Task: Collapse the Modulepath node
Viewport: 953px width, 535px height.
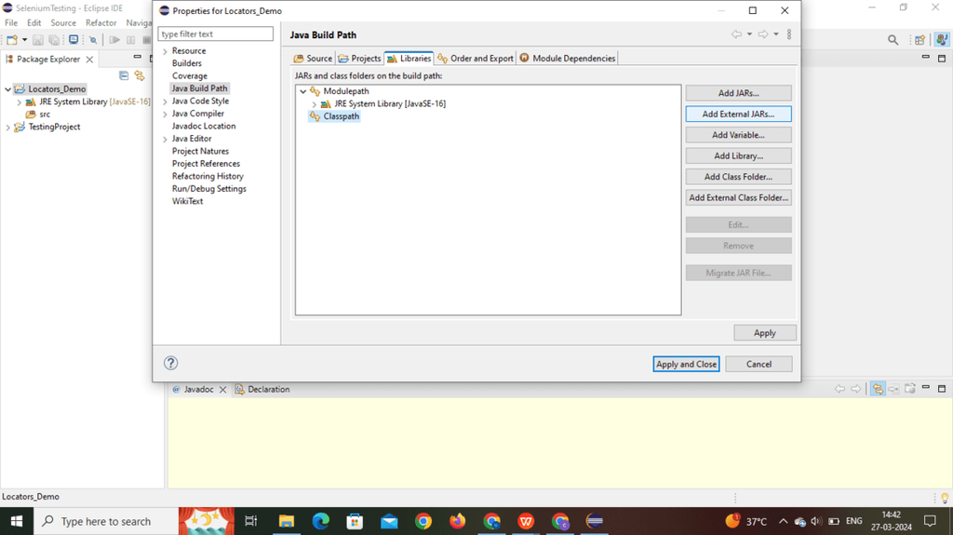Action: 302,91
